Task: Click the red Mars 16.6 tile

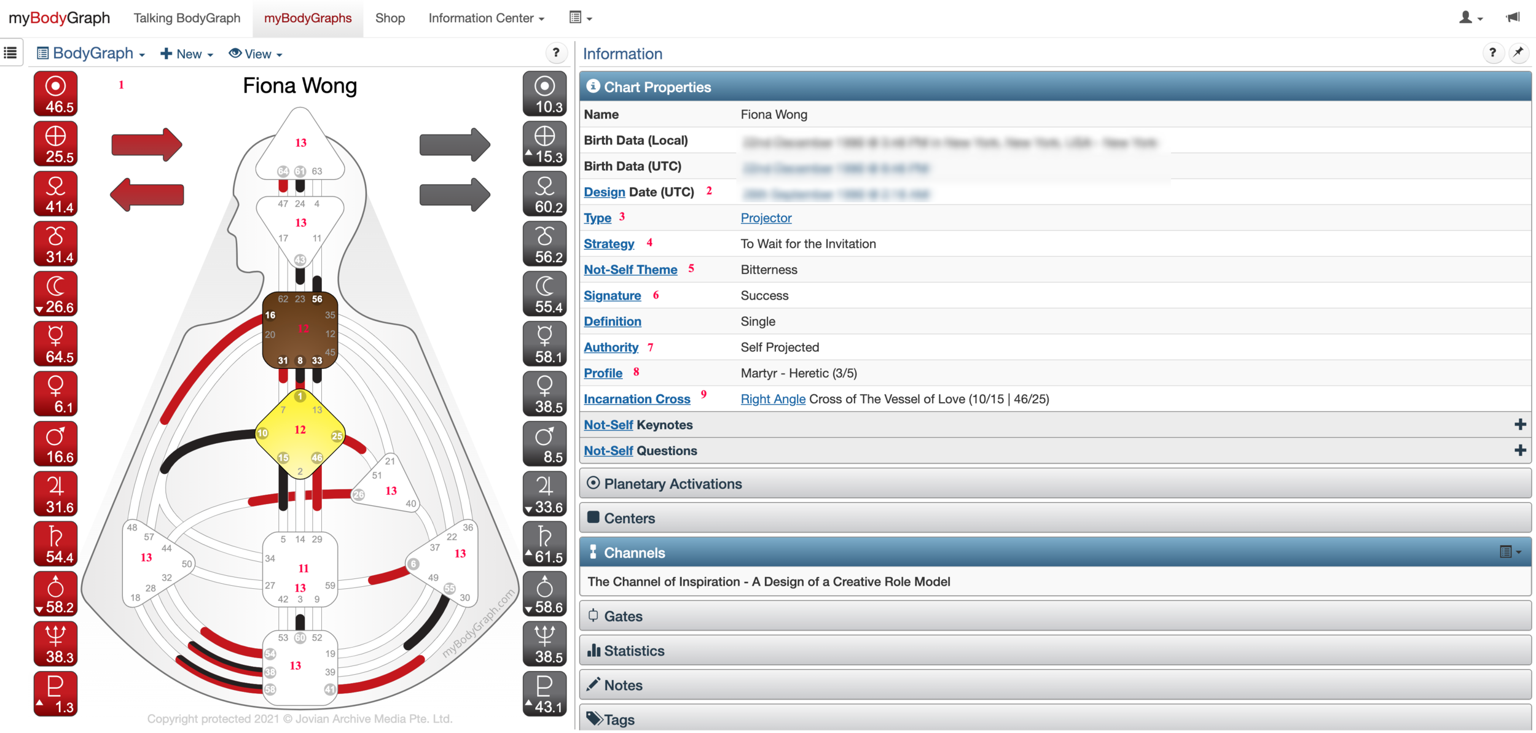Action: click(x=55, y=444)
